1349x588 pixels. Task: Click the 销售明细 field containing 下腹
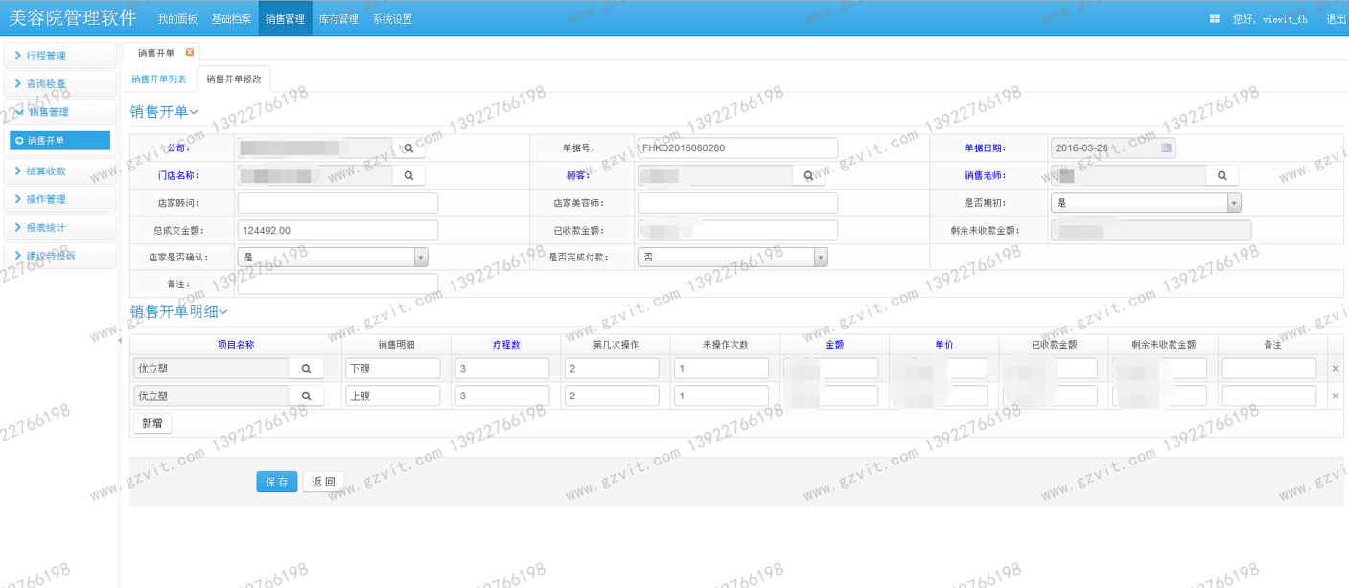pyautogui.click(x=392, y=369)
